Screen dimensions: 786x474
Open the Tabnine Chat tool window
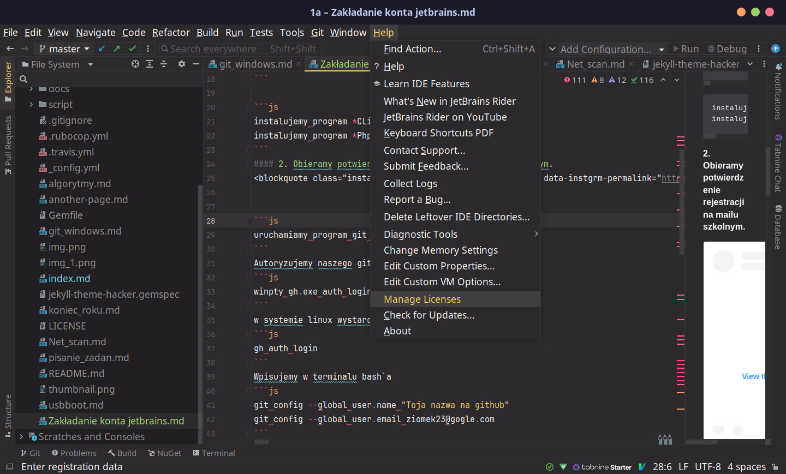[778, 163]
